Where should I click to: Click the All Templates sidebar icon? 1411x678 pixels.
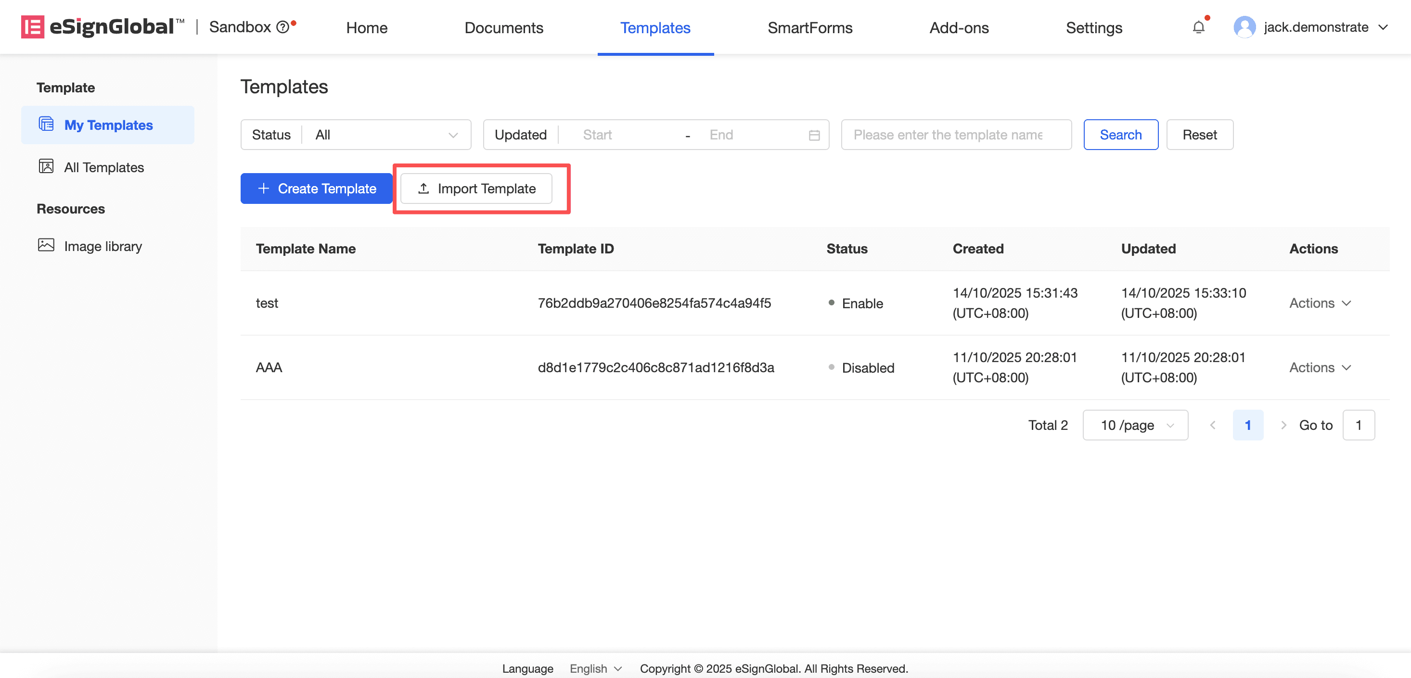(46, 166)
